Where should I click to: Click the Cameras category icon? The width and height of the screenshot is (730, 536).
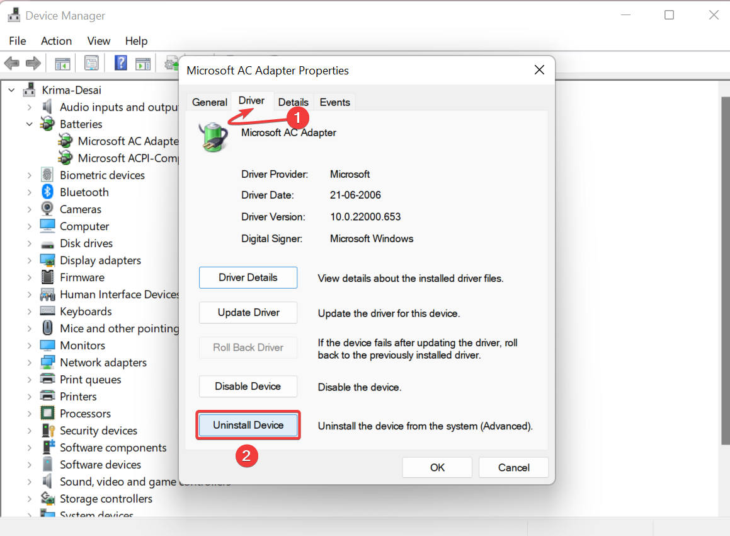click(47, 209)
